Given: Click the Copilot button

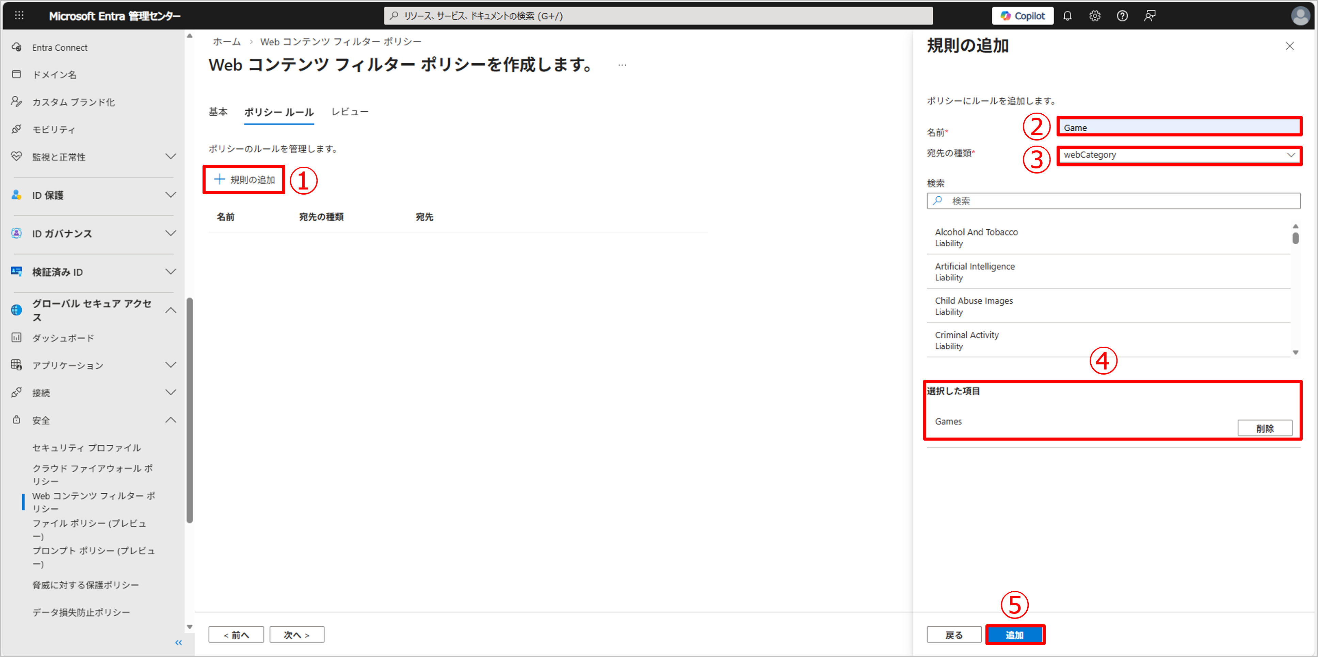Looking at the screenshot, I should pyautogui.click(x=1022, y=16).
